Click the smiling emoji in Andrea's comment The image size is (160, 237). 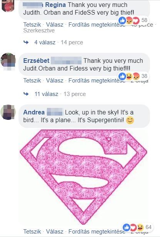pos(130,121)
